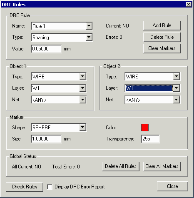The height and width of the screenshot is (198, 194).
Task: Open the DRC Rule Type dropdown showing Spacing
Action: pos(62,37)
